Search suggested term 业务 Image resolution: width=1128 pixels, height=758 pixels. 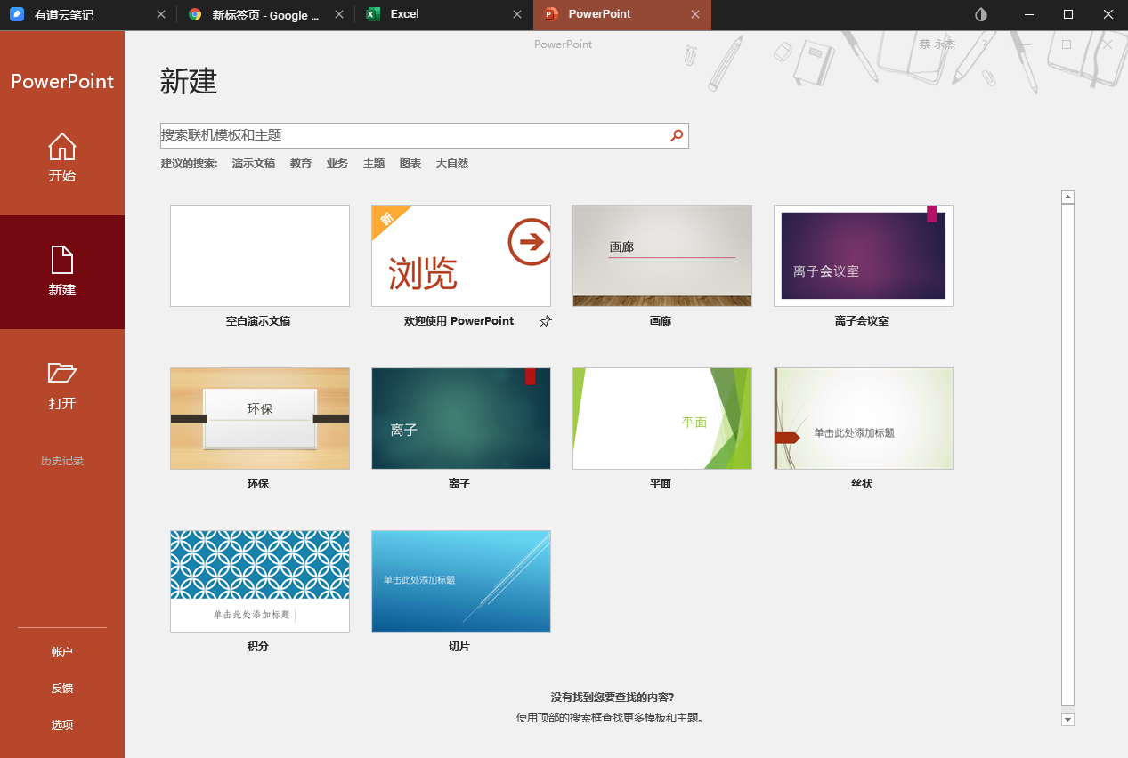[x=337, y=164]
